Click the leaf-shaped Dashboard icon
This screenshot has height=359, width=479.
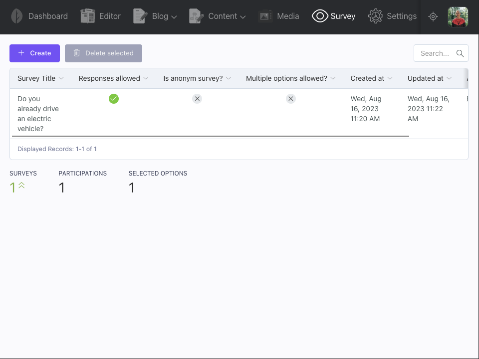click(17, 16)
